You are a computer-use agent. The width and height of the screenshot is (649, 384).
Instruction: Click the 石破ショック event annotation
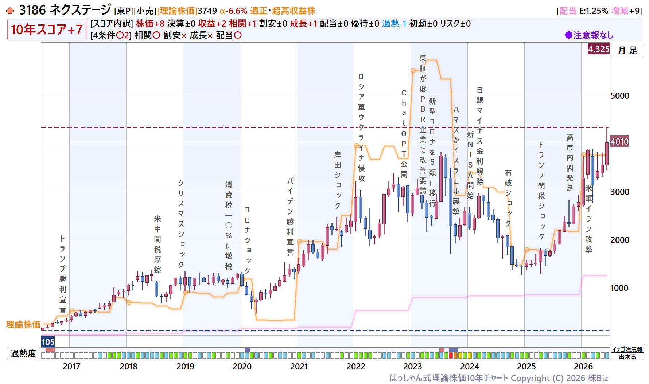[508, 198]
